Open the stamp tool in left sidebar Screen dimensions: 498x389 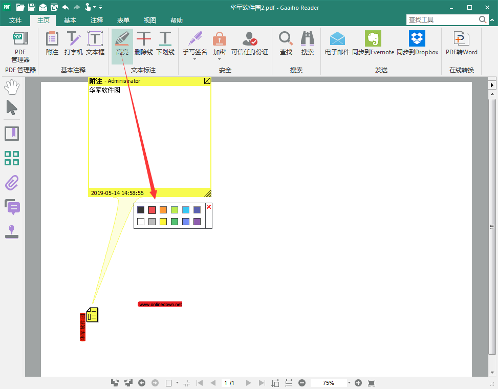point(11,231)
